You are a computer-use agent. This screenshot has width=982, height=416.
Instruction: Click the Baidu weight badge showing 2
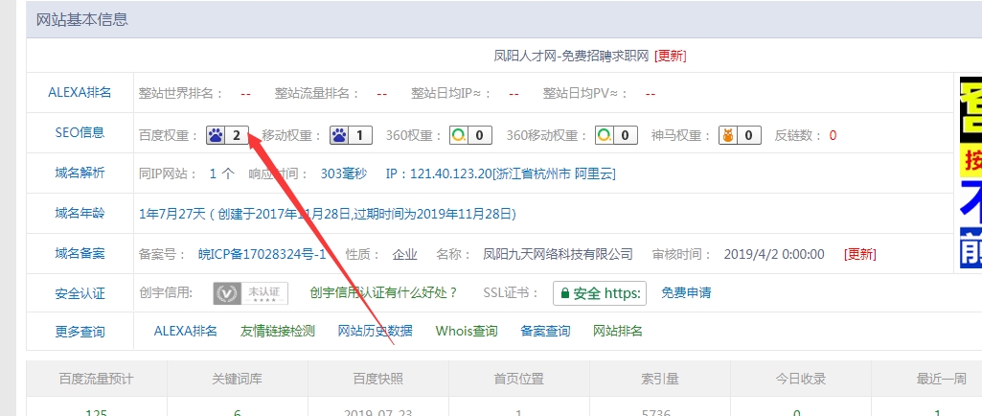(x=227, y=135)
